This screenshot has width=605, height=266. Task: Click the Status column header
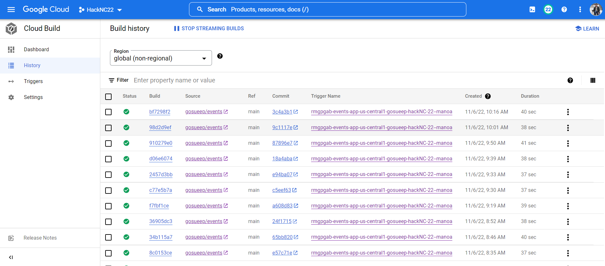click(129, 96)
